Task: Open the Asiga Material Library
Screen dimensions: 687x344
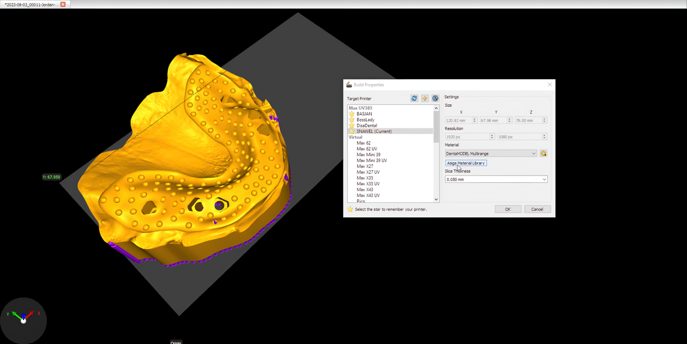Action: [x=466, y=163]
